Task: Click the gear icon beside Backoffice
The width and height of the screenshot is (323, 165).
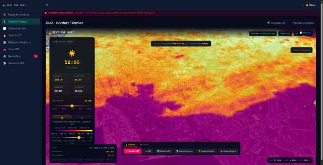Action: [x=5, y=56]
